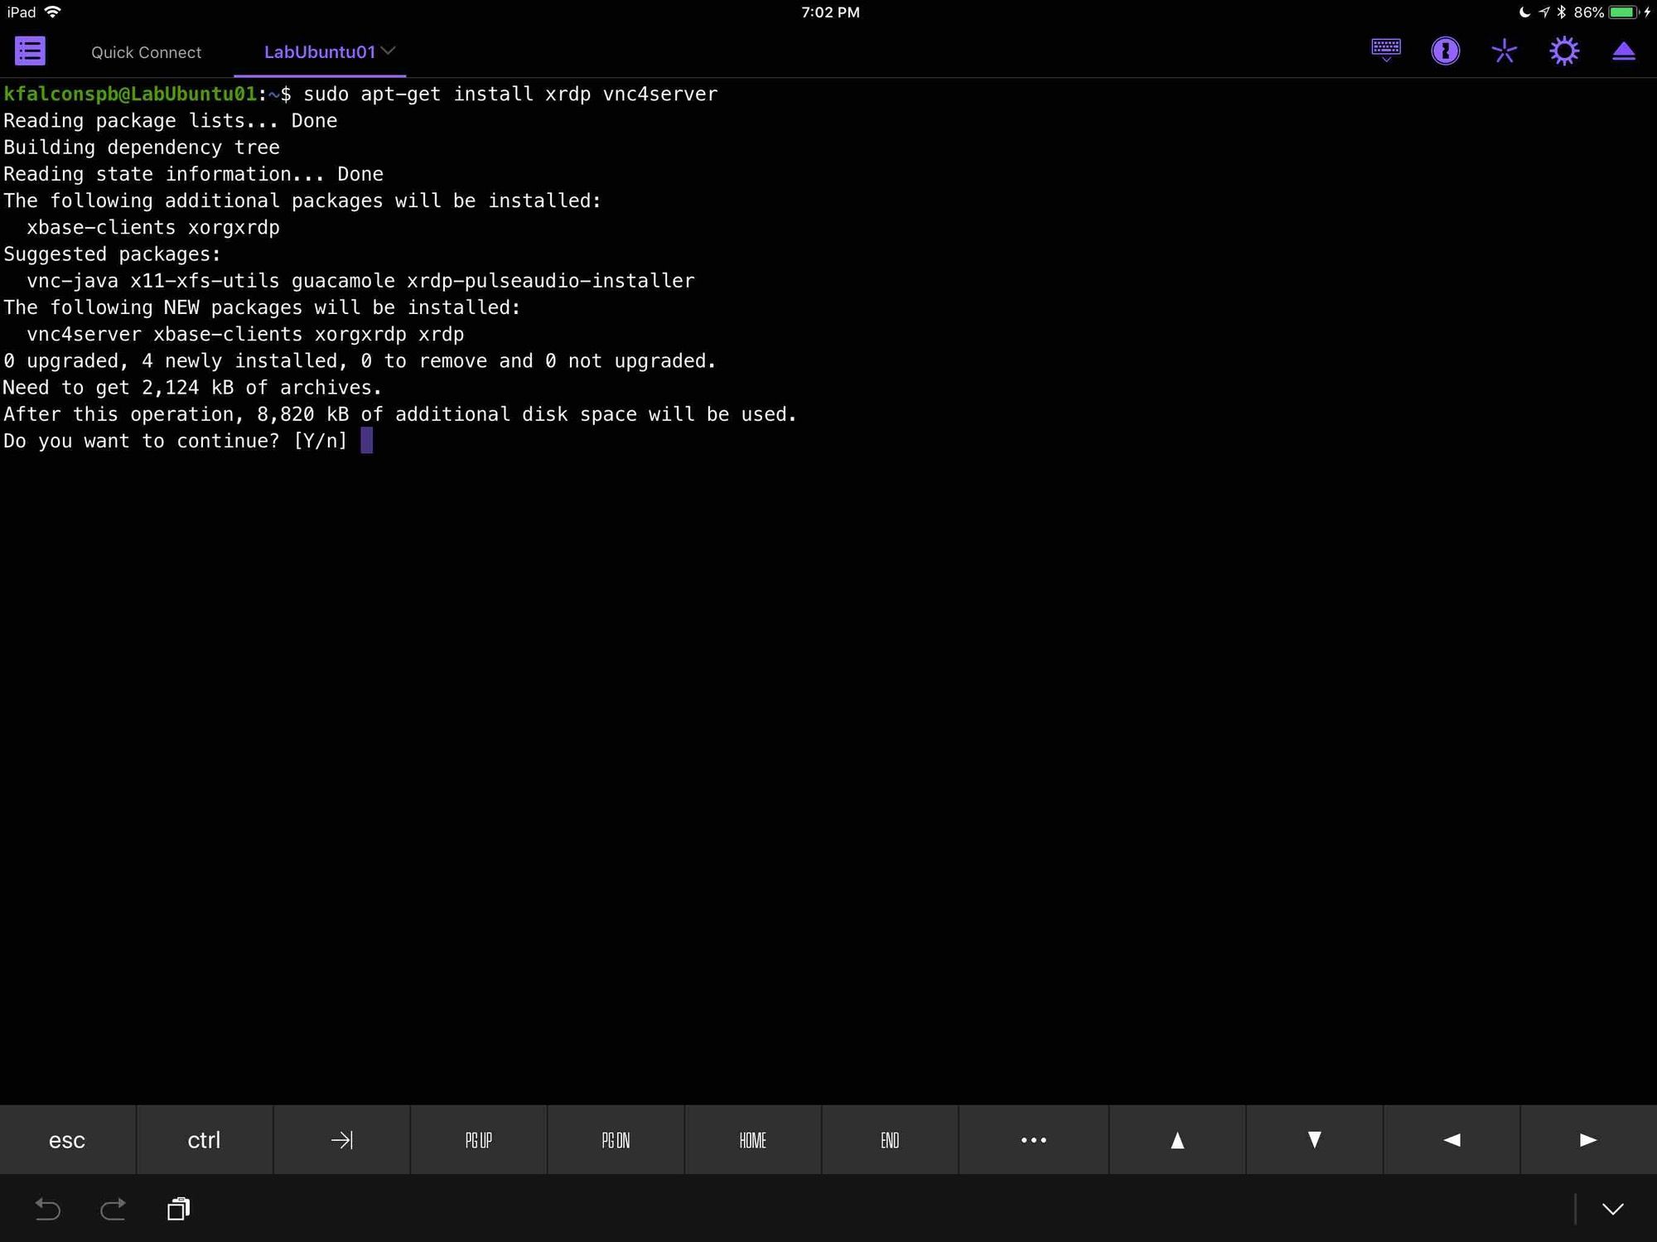The height and width of the screenshot is (1242, 1657).
Task: Tap the Wi-Fi icon in status bar
Action: click(53, 12)
